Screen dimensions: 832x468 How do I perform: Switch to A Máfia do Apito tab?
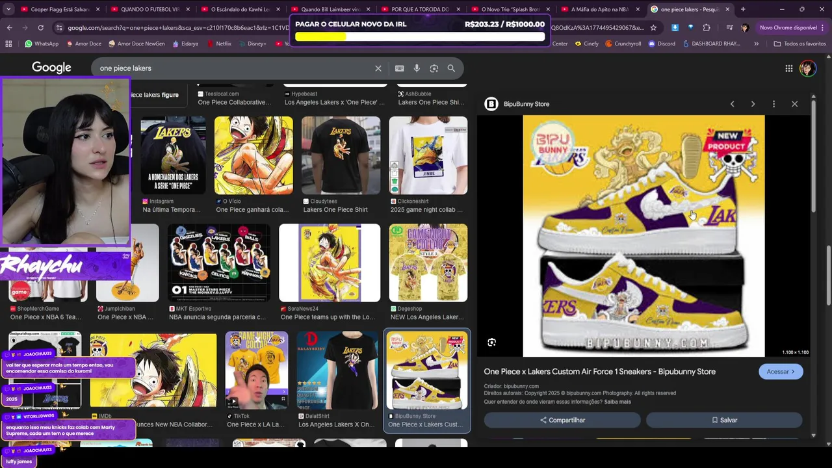click(x=600, y=9)
